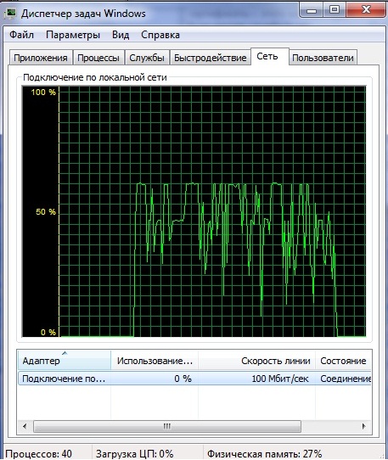The height and width of the screenshot is (460, 388).
Task: Sort by the Адаптер column header
Action: click(x=65, y=360)
